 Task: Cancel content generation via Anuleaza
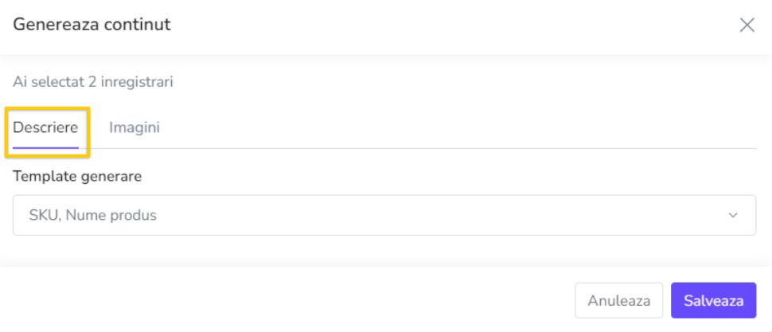pos(619,300)
